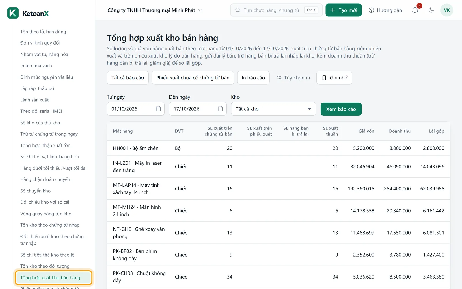
Task: Click Phiếu xuất chưa có chứng từ bán
Action: tap(193, 78)
